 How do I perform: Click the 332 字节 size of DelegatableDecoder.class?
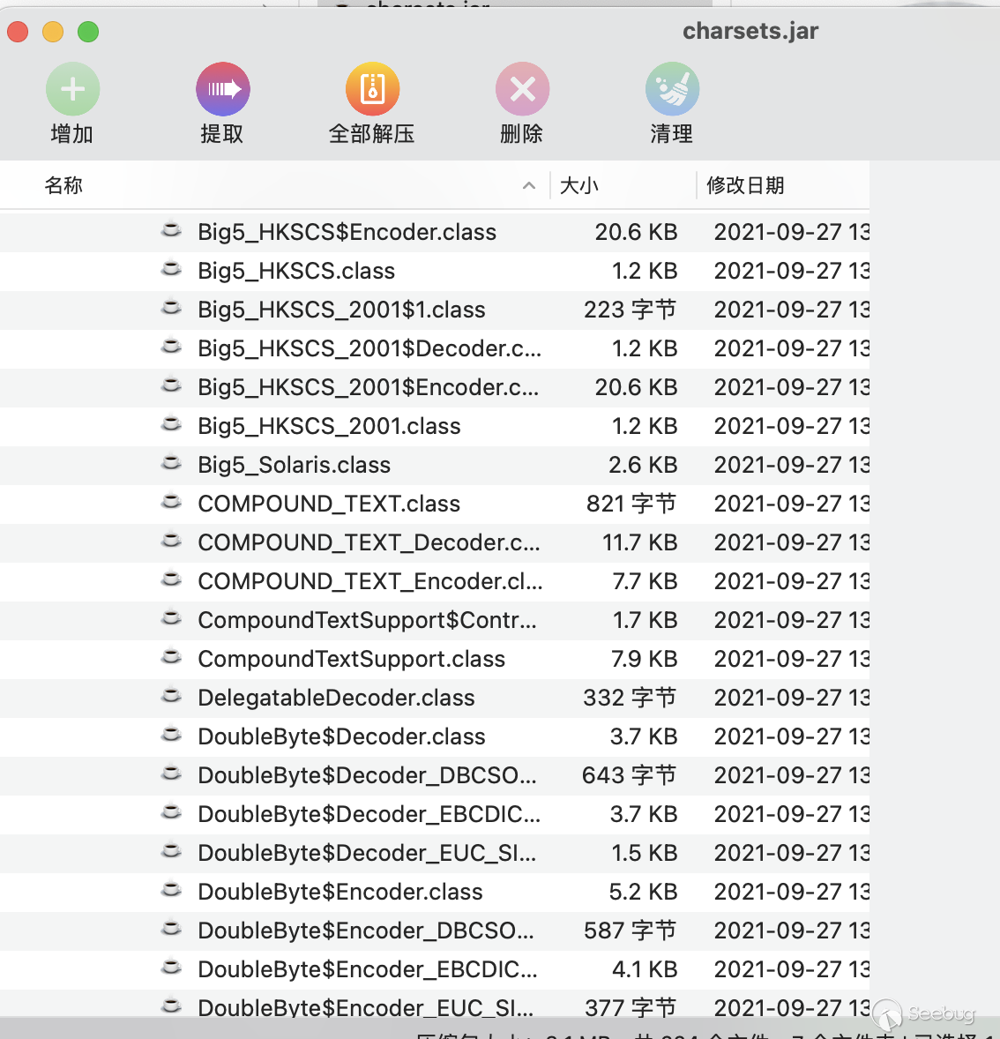pyautogui.click(x=631, y=698)
